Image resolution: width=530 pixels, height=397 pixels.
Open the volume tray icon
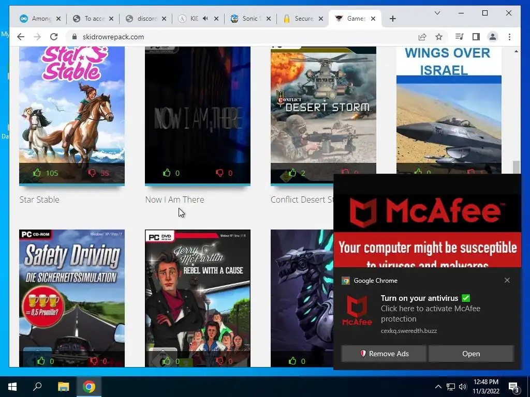(463, 387)
